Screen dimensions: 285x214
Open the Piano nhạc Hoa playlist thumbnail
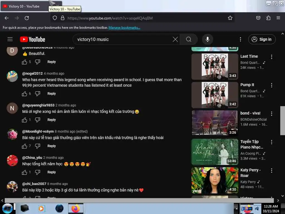tap(215, 152)
